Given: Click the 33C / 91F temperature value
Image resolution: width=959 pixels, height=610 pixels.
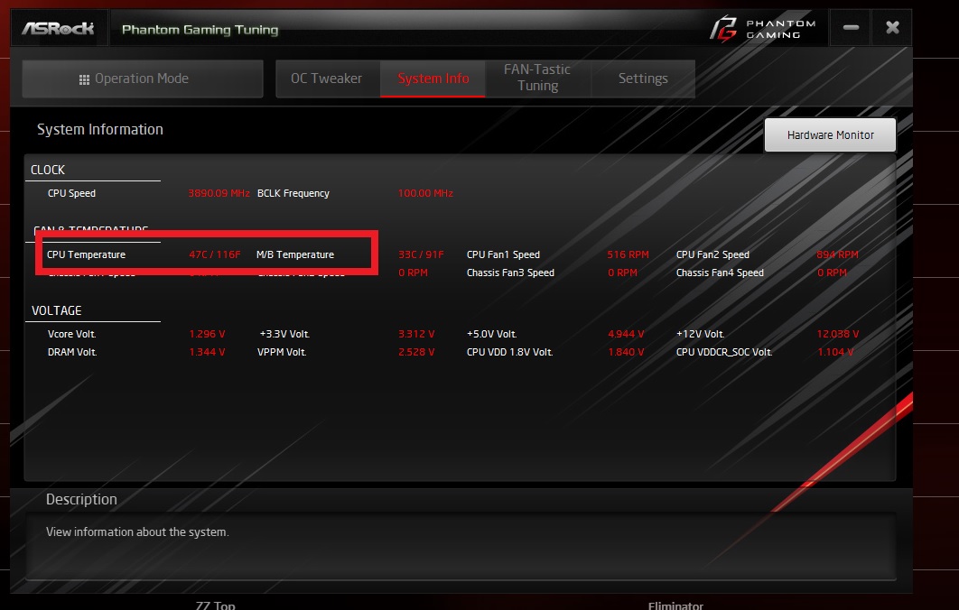Looking at the screenshot, I should click(421, 254).
